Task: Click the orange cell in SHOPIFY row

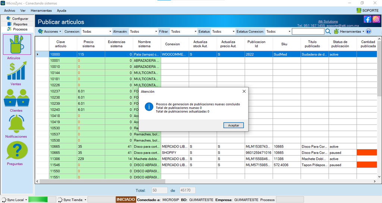Action: [367, 152]
